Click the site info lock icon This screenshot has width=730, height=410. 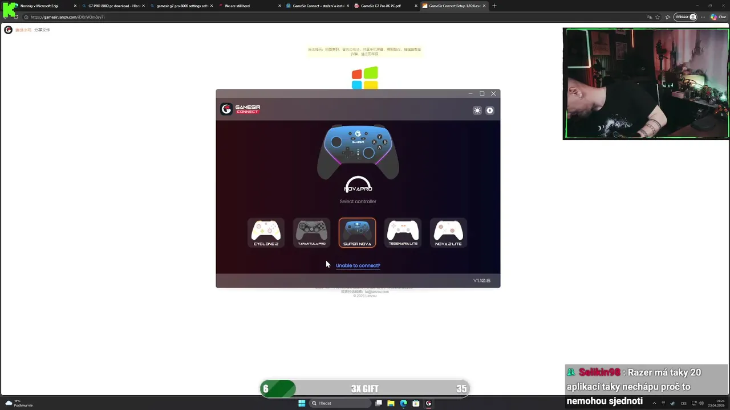(26, 17)
